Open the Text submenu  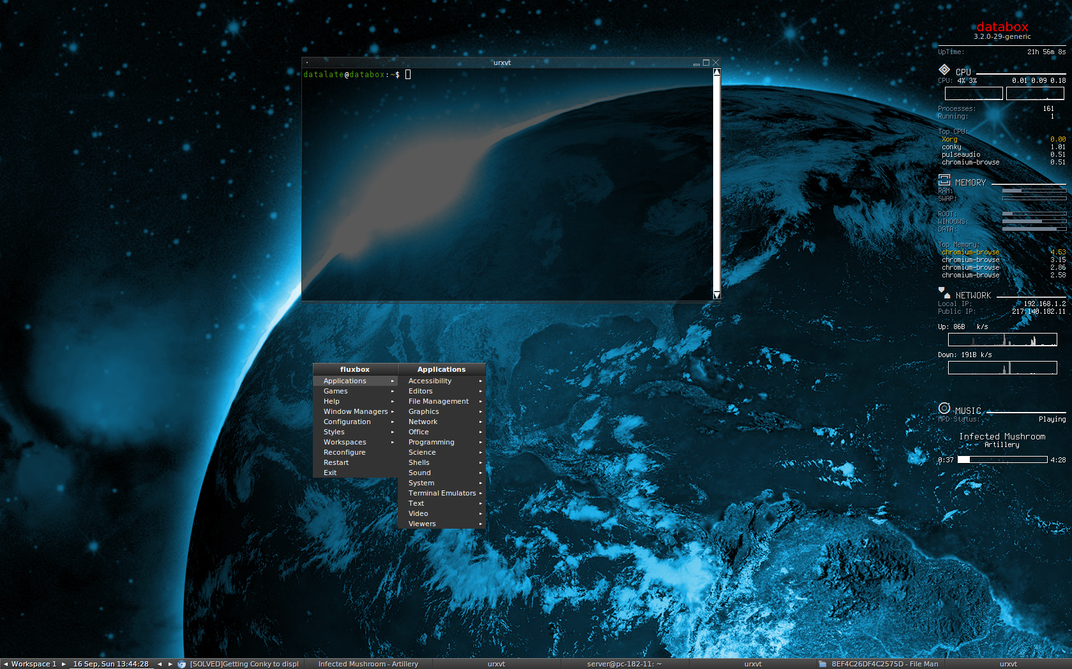coord(442,503)
